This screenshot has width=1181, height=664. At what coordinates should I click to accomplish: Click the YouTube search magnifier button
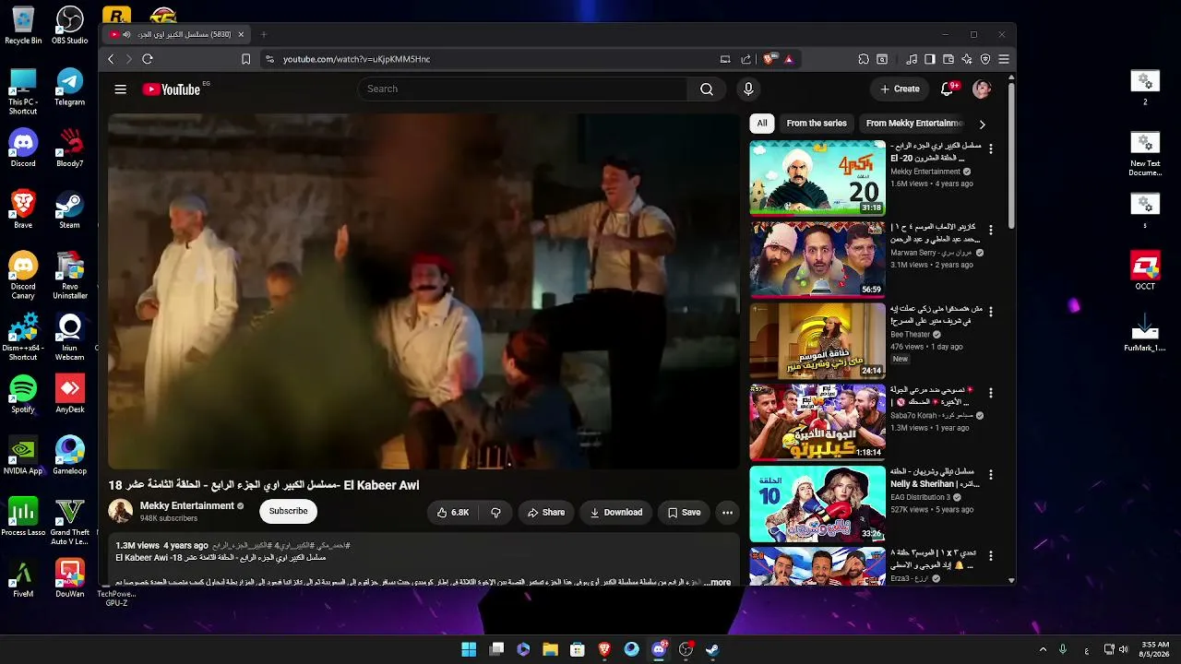pos(707,89)
